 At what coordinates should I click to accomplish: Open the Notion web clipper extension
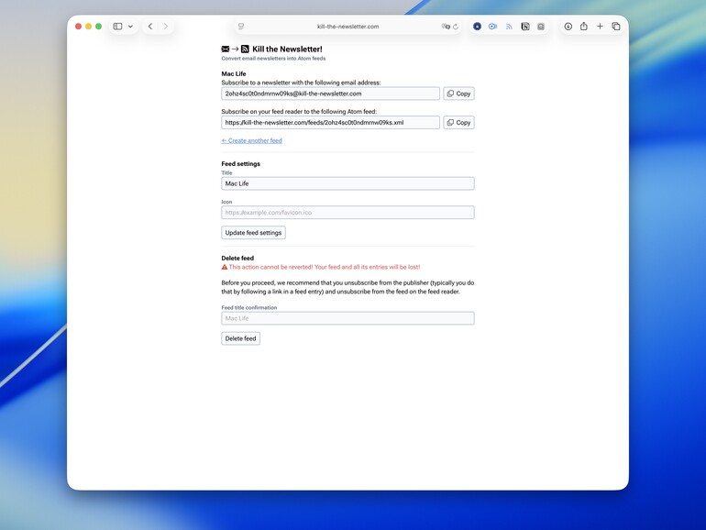coord(525,27)
